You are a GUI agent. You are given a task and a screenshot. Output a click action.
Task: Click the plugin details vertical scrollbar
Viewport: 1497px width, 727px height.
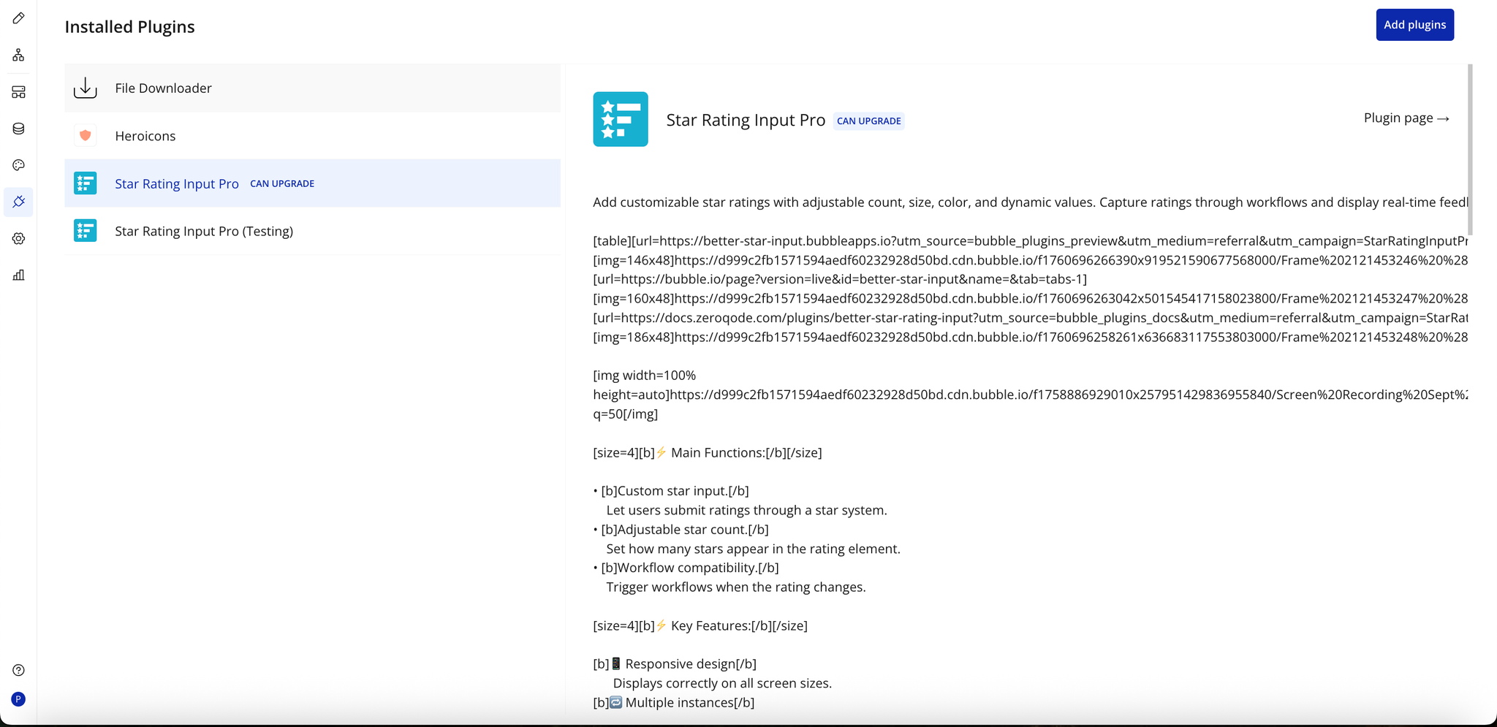(x=1470, y=150)
